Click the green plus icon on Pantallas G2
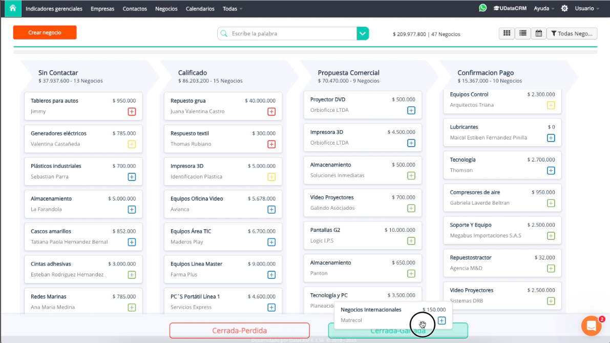This screenshot has height=343, width=610. coord(411,241)
